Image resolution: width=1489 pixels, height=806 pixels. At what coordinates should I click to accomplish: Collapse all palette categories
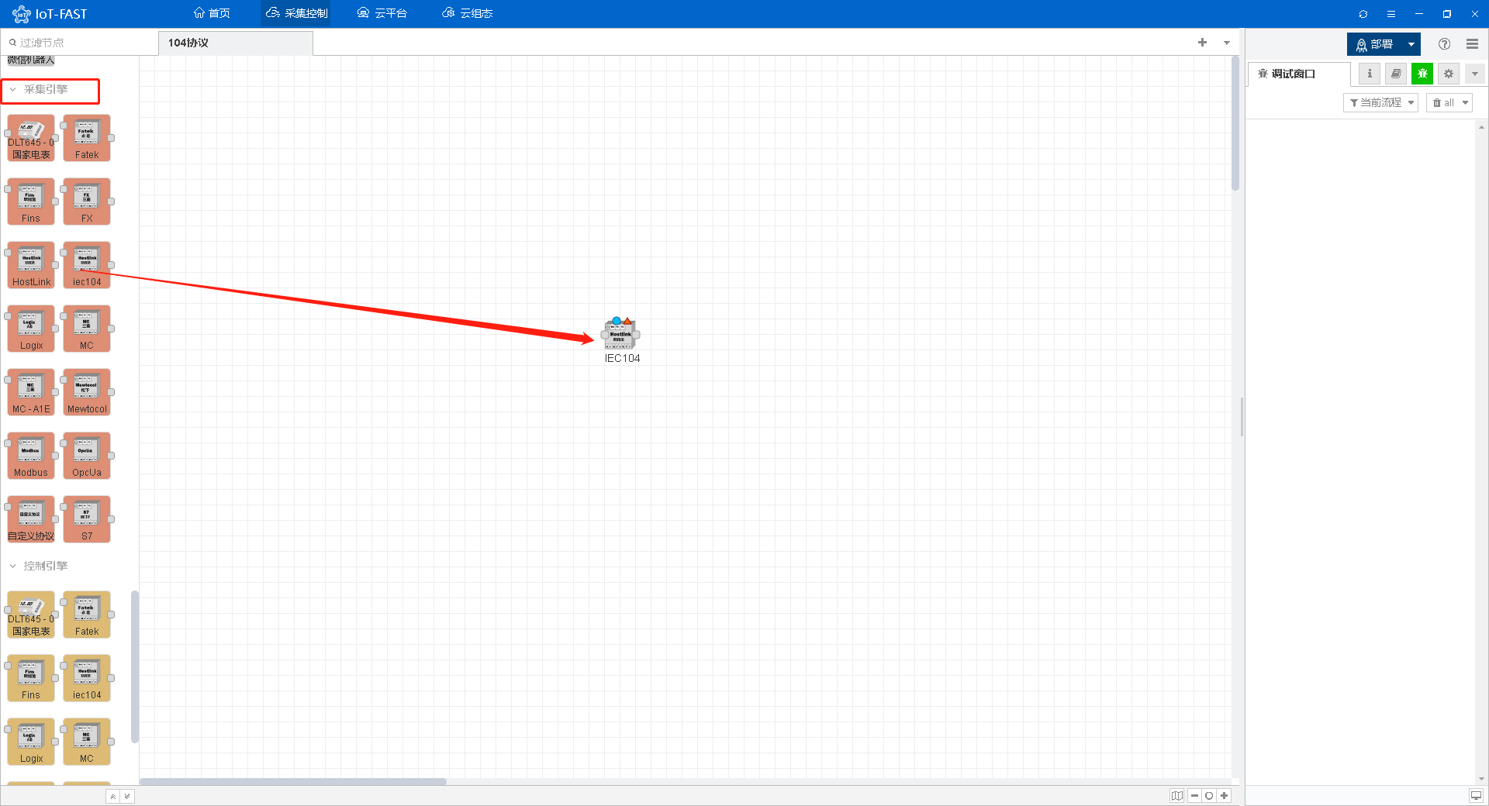112,796
